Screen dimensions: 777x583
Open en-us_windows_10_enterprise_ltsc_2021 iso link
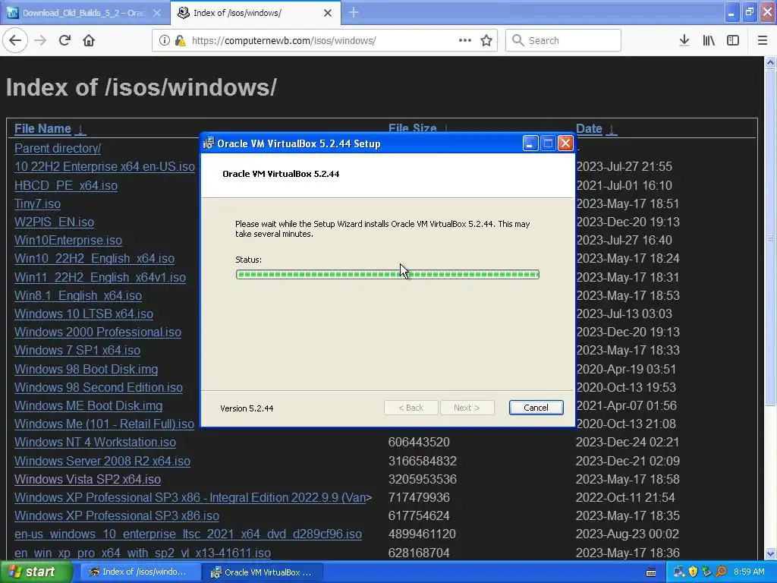tap(188, 534)
